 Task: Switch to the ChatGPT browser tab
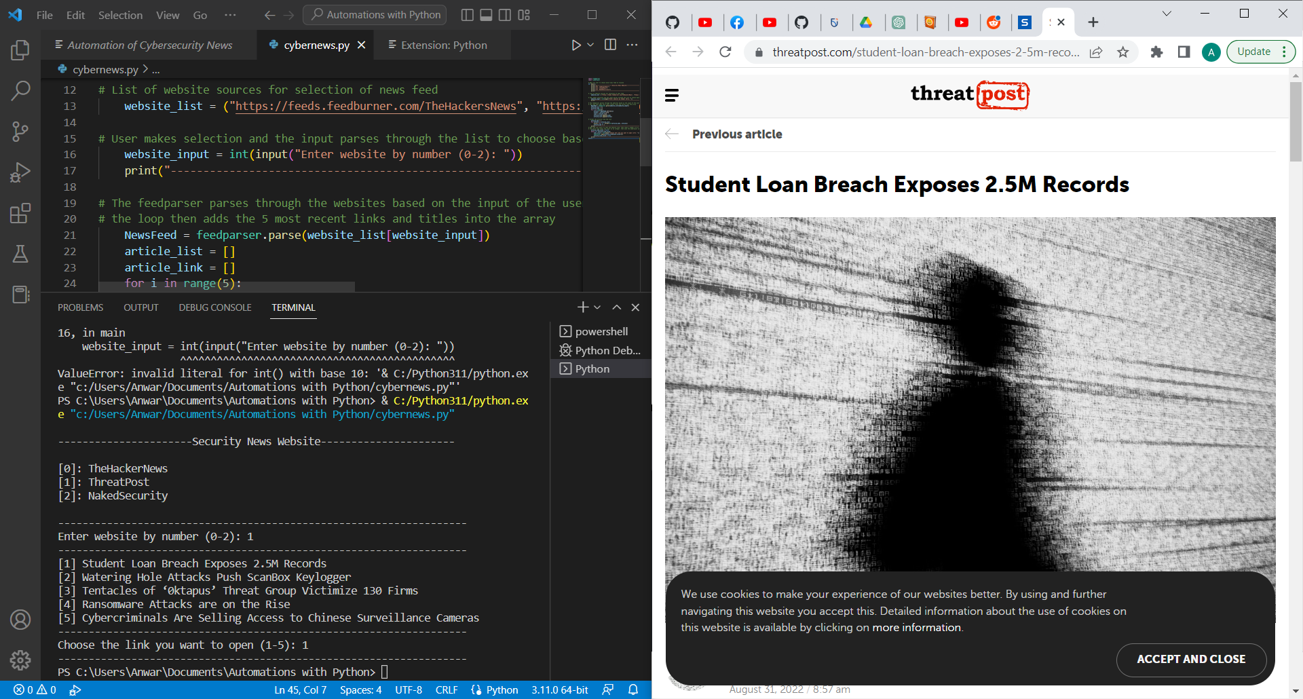[x=899, y=22]
